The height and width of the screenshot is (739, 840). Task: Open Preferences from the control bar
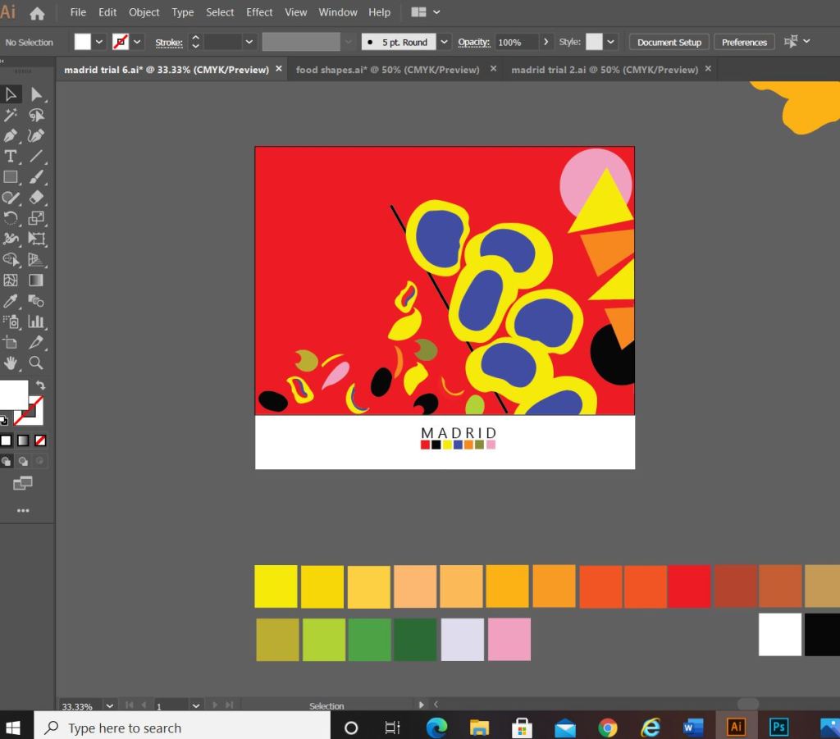click(744, 42)
